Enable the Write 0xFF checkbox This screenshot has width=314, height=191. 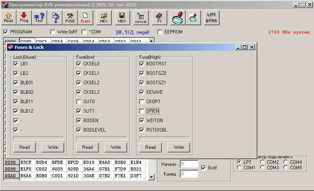[x=53, y=32]
